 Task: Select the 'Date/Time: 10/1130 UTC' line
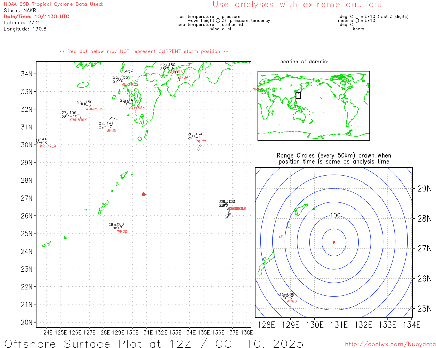(36, 17)
